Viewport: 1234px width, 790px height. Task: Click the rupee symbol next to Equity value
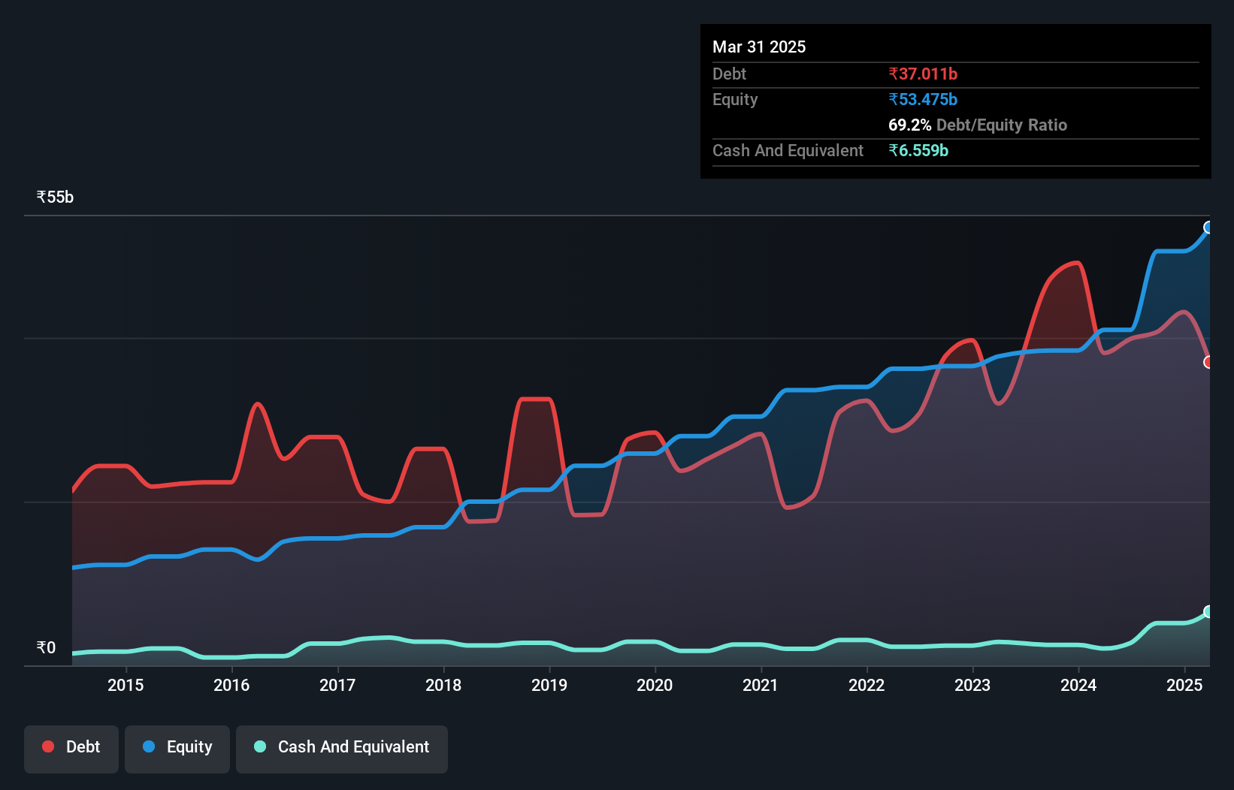click(x=894, y=98)
